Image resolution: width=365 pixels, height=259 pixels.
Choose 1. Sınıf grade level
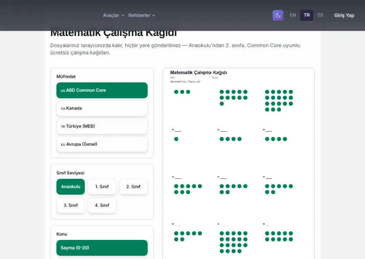coord(102,186)
